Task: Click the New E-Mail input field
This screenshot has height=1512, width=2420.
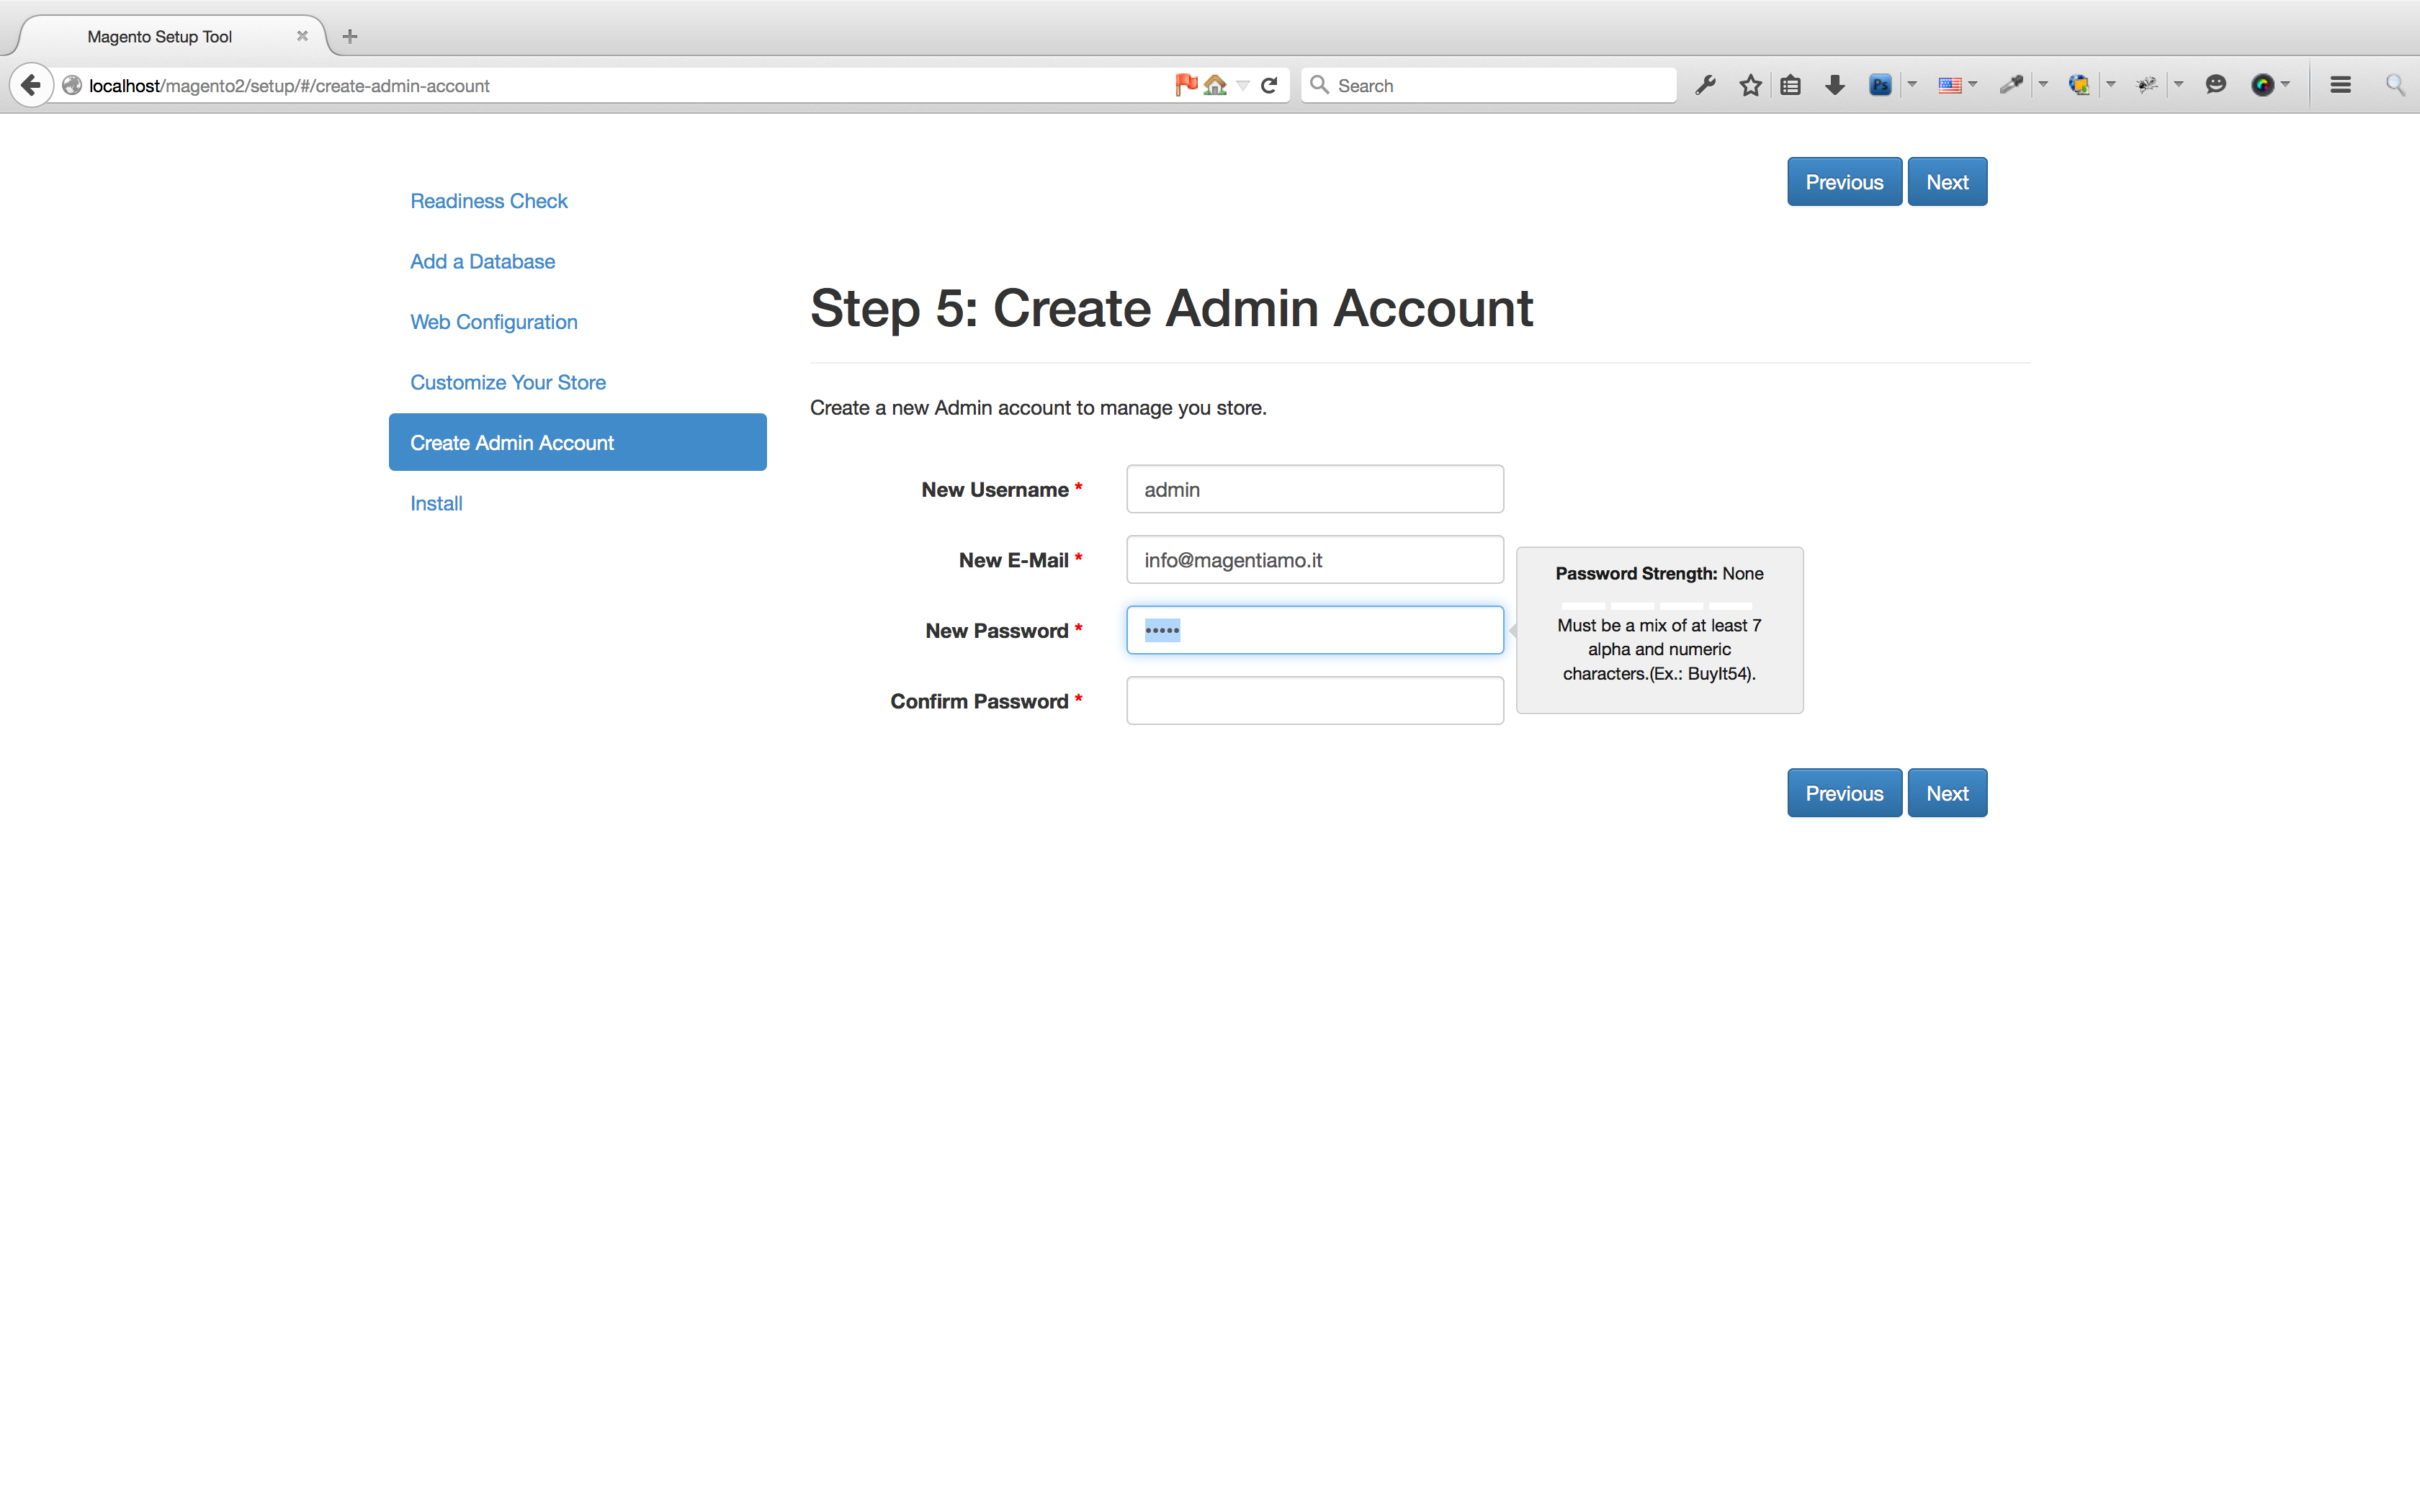Action: (1314, 560)
